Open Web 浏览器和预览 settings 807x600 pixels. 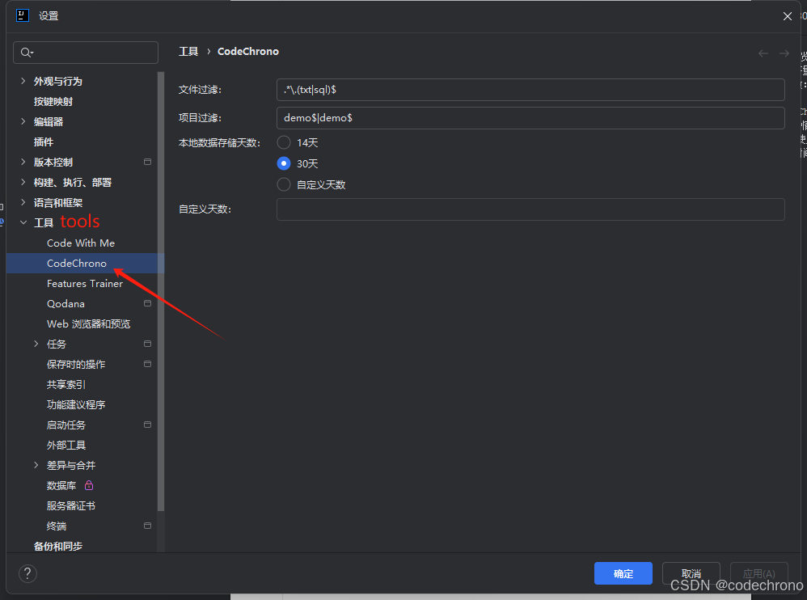pos(88,323)
